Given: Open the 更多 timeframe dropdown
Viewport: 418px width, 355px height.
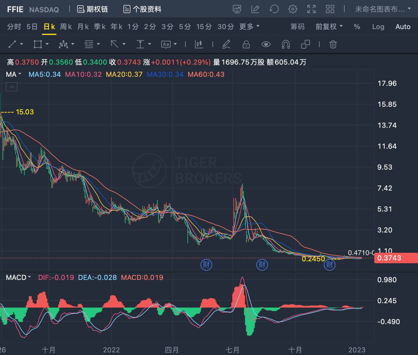Looking at the screenshot, I should coord(249,27).
